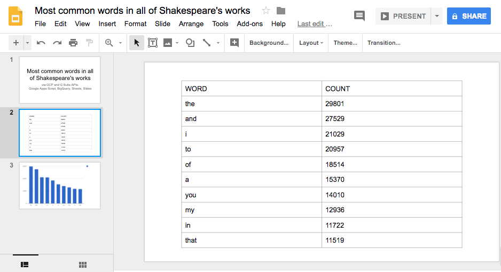Viewport: 501px width, 272px height.
Task: Click the redo arrow icon
Action: (x=57, y=43)
